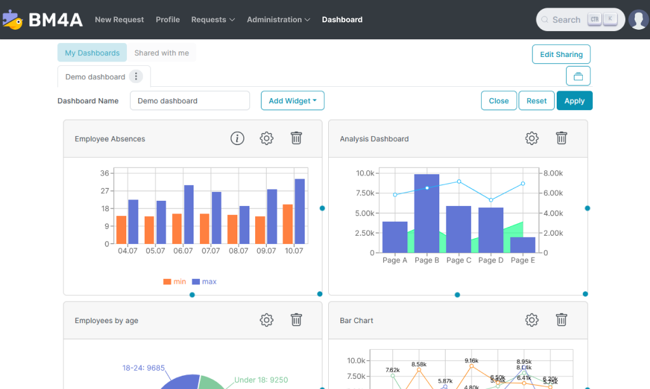Click the 10.07 blue max bar
The height and width of the screenshot is (389, 650).
point(300,212)
